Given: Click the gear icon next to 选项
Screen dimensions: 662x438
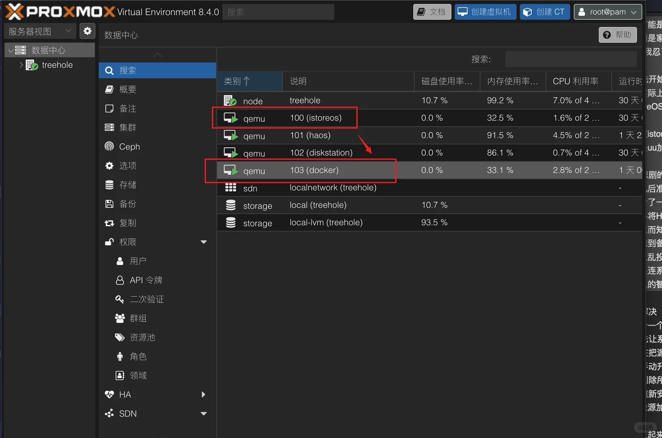Looking at the screenshot, I should (x=109, y=165).
